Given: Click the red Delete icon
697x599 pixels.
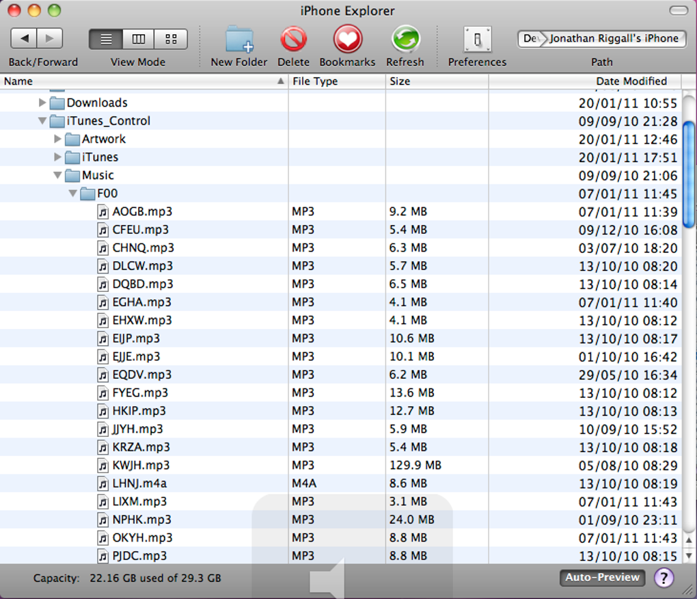Looking at the screenshot, I should point(293,39).
